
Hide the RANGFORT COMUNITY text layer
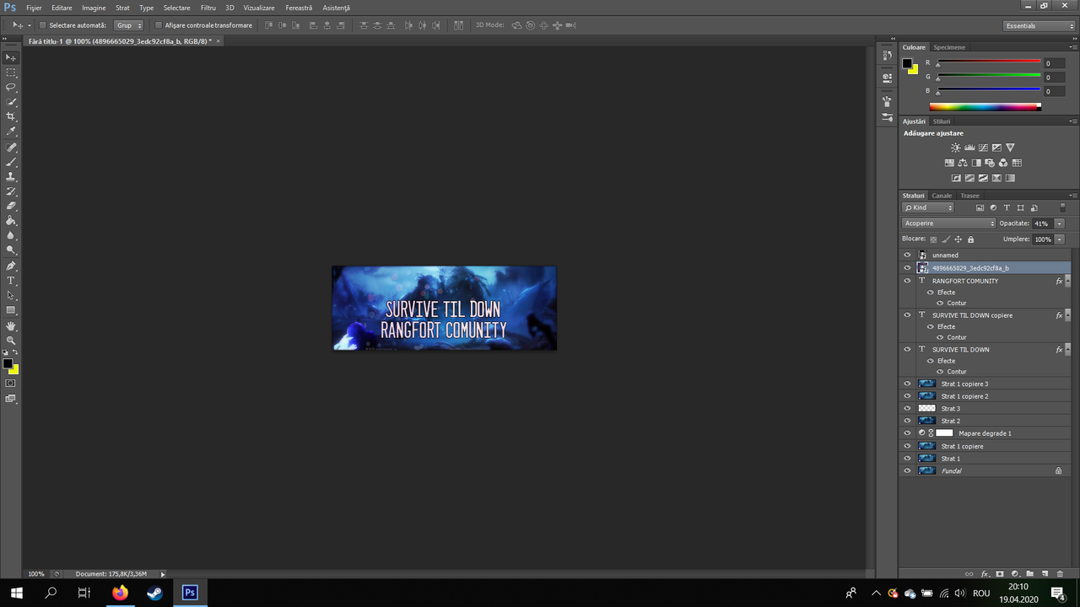[x=907, y=281]
